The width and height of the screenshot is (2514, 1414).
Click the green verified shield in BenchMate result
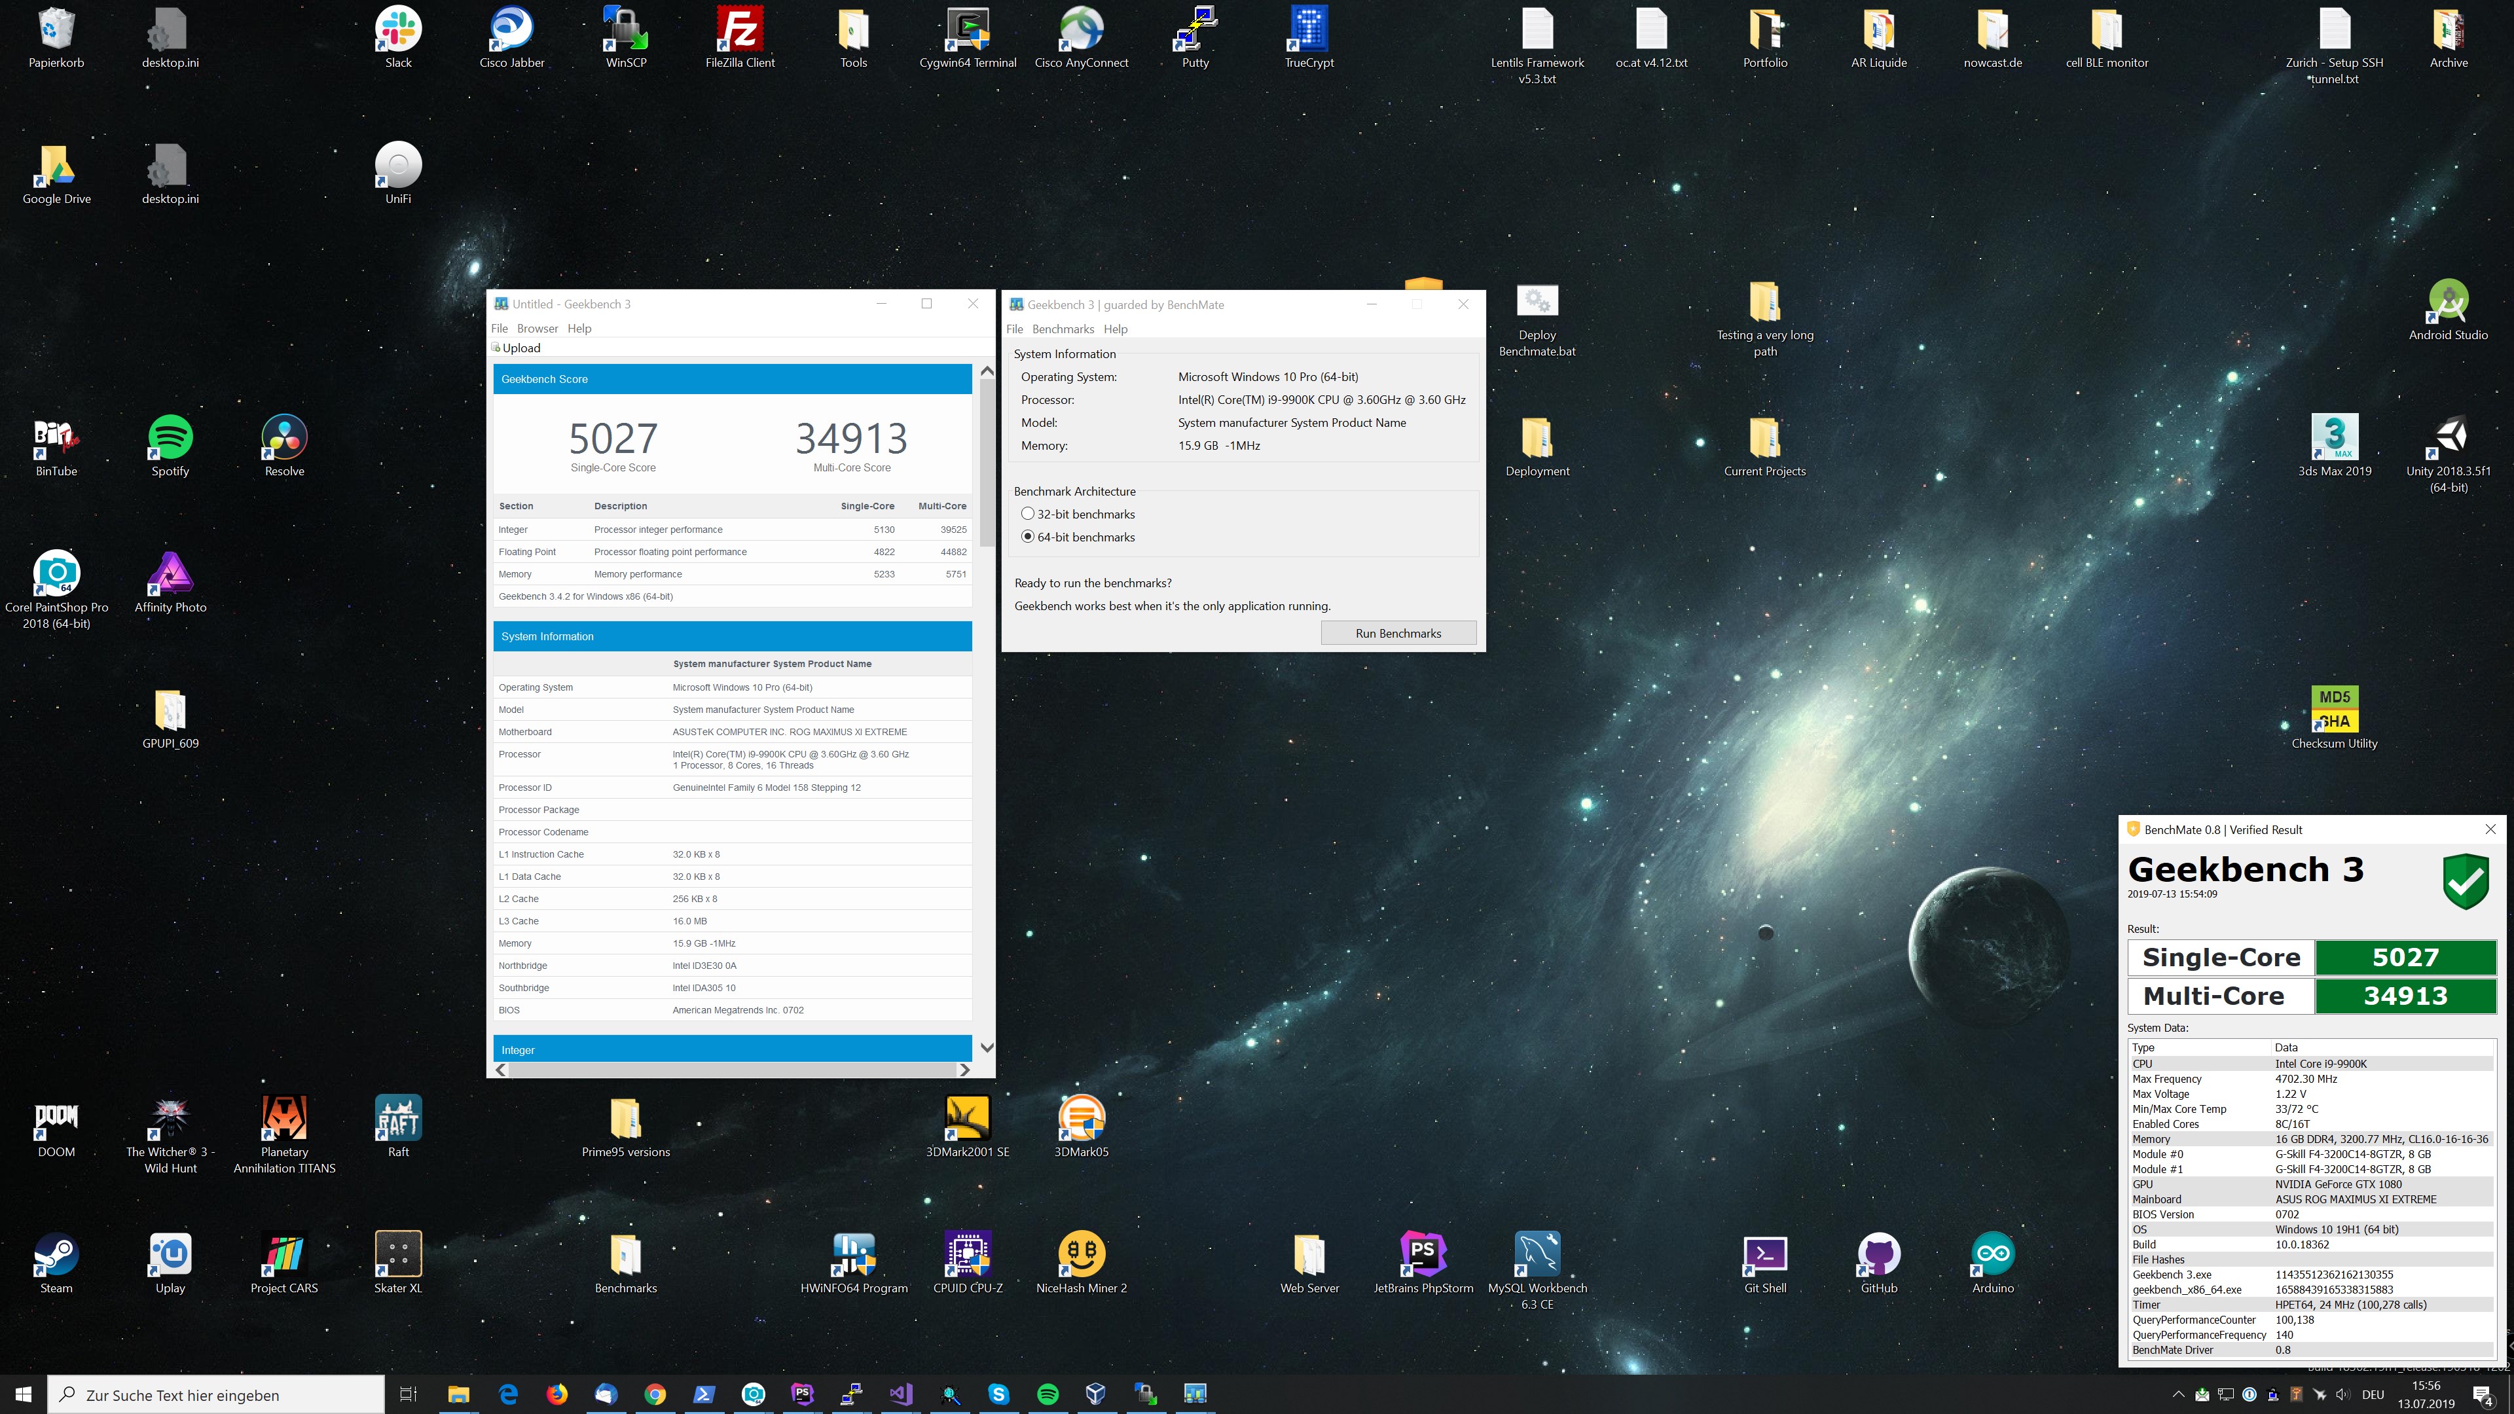click(2465, 881)
